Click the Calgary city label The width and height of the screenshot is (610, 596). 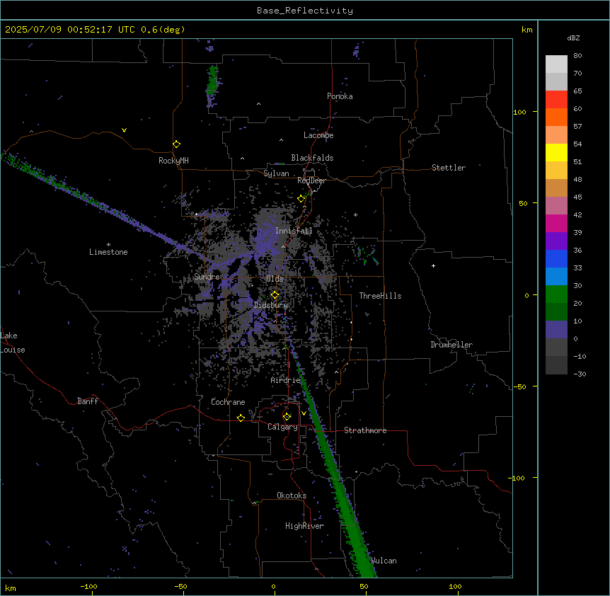pyautogui.click(x=282, y=427)
